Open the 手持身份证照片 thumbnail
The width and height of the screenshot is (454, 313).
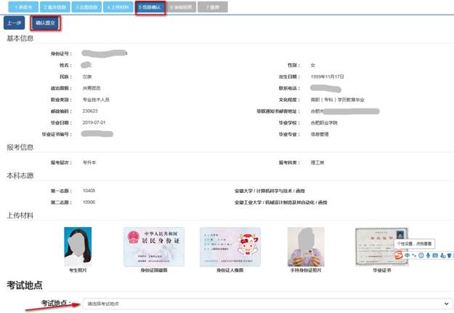coord(305,246)
